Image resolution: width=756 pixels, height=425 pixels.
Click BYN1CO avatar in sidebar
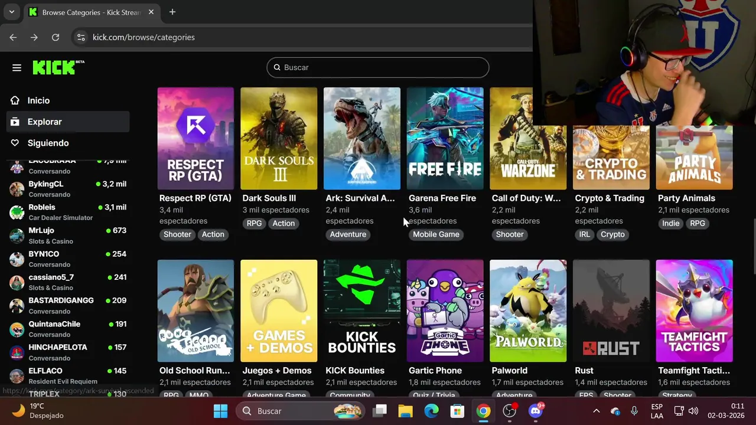click(17, 259)
